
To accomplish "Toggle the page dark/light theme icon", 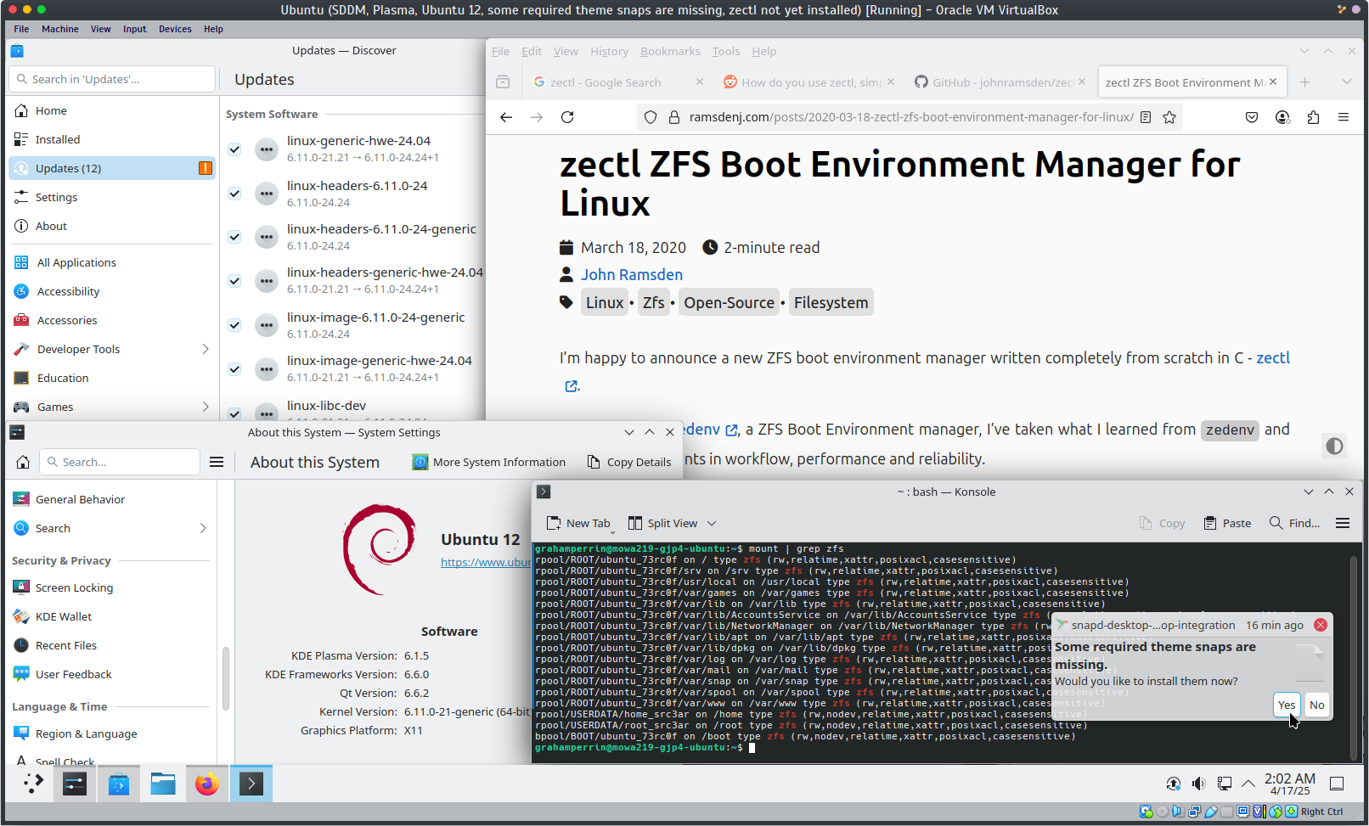I will (x=1334, y=446).
